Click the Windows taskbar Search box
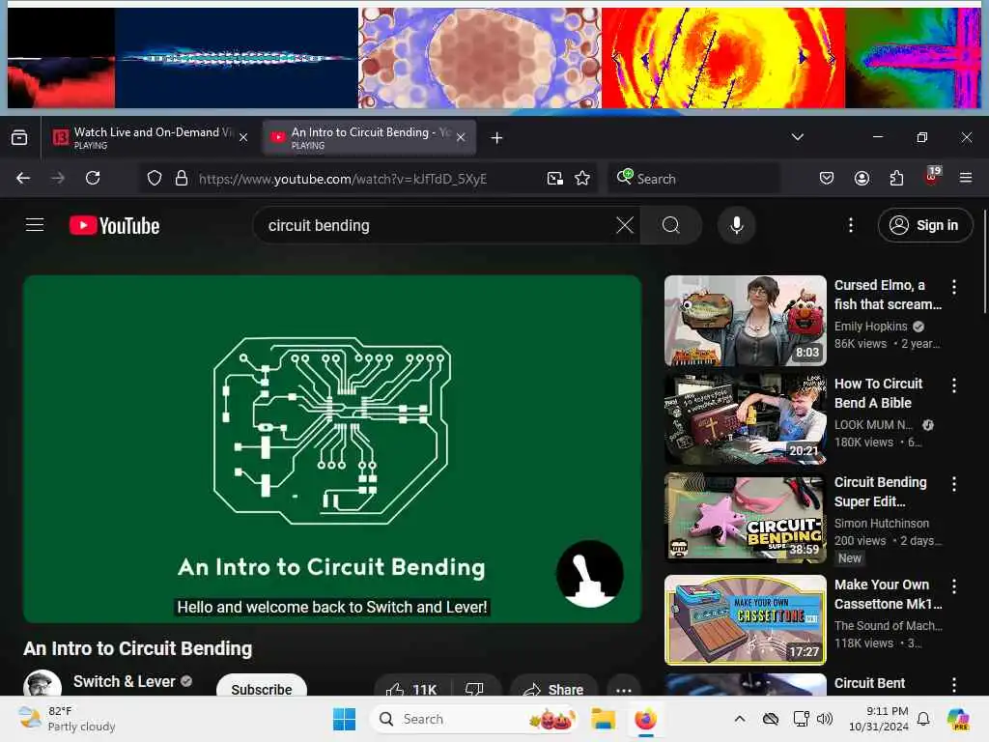 click(475, 719)
